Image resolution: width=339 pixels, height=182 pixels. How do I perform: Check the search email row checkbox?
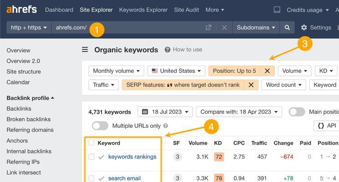pyautogui.click(x=92, y=178)
